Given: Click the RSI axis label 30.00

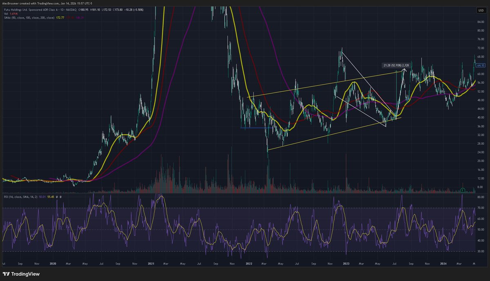Looking at the screenshot, I should [x=480, y=251].
